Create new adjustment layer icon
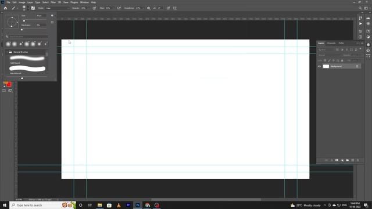 (x=342, y=160)
